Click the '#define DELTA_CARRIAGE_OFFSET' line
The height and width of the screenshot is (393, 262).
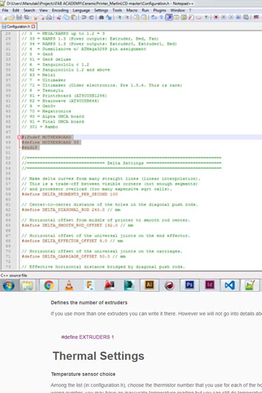coord(74,256)
